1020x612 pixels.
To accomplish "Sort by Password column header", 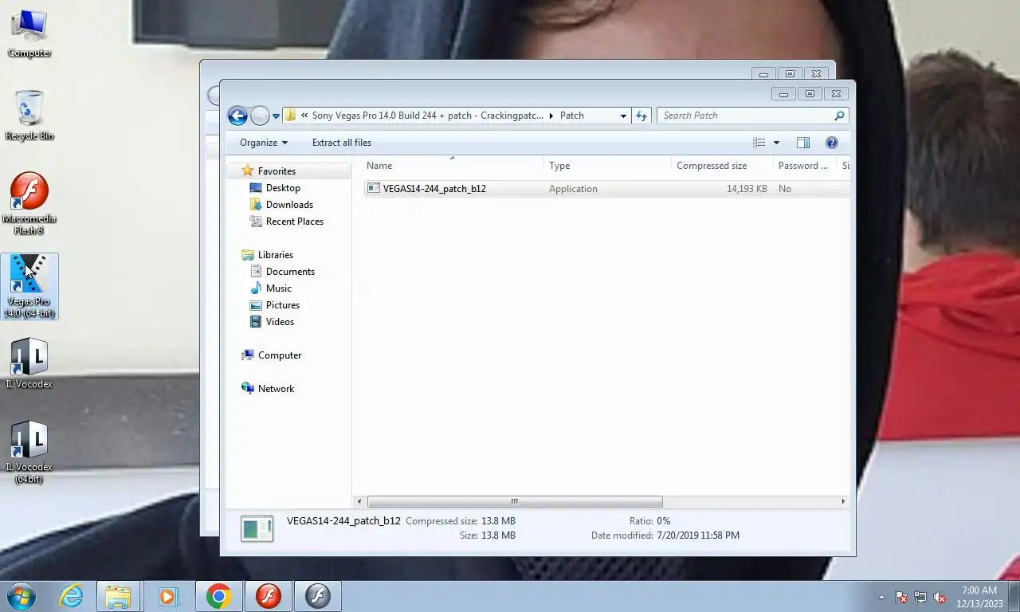I will pyautogui.click(x=805, y=166).
